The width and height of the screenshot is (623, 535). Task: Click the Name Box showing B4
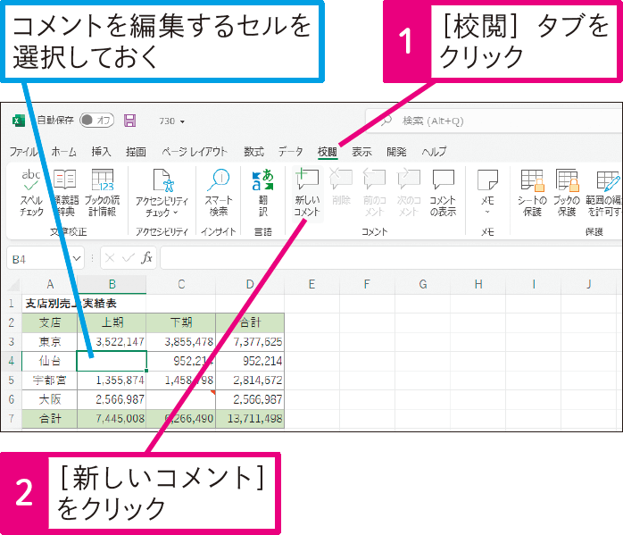point(38,259)
